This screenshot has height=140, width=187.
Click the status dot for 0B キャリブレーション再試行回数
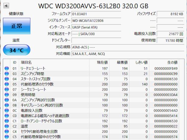click(x=7, y=105)
